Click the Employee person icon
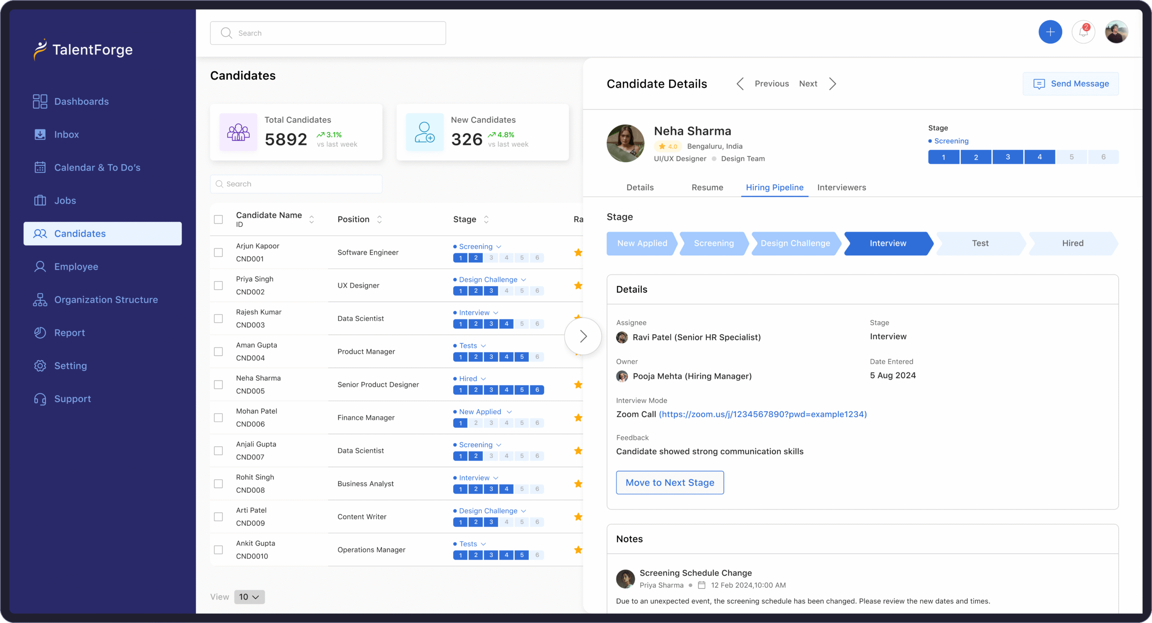1152x623 pixels. pyautogui.click(x=40, y=266)
